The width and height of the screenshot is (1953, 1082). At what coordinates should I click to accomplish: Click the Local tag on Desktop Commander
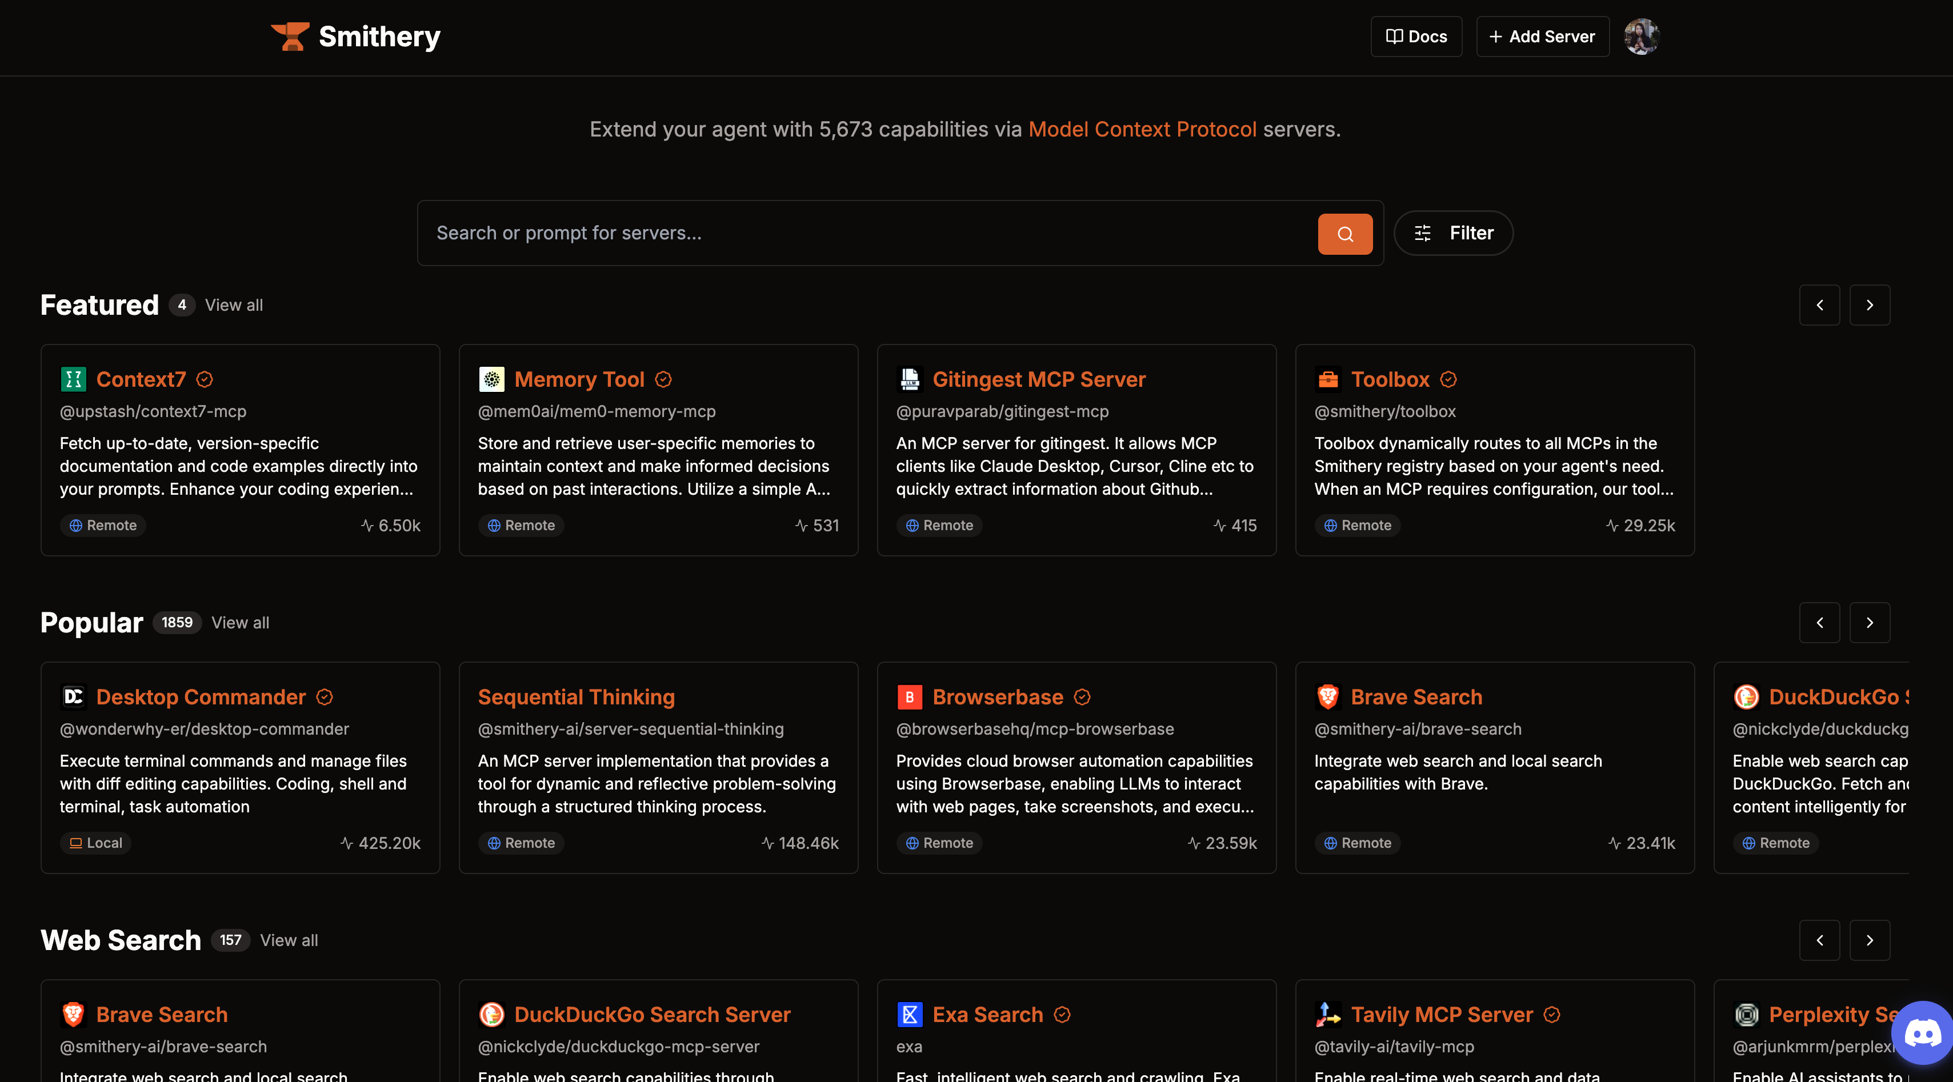tap(95, 843)
